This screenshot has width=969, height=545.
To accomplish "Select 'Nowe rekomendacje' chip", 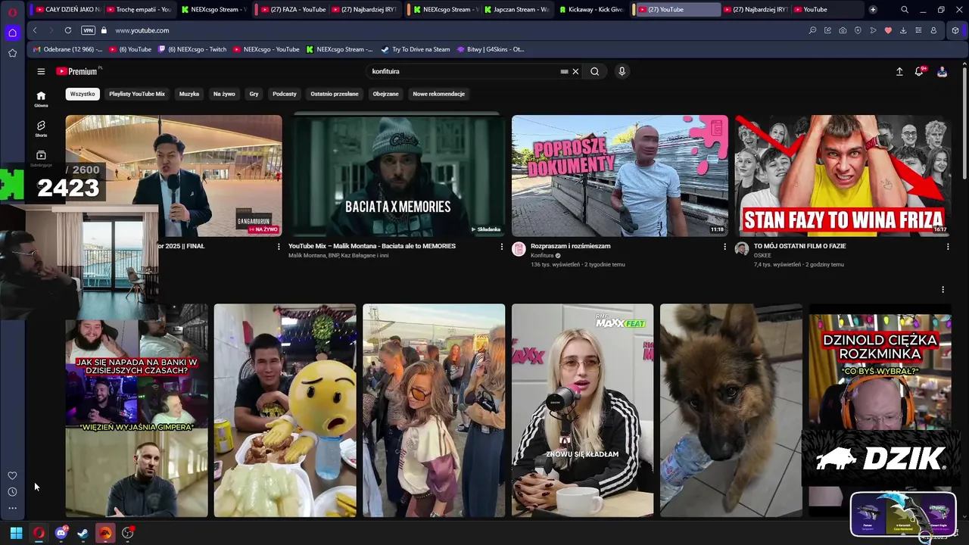I will pyautogui.click(x=439, y=94).
